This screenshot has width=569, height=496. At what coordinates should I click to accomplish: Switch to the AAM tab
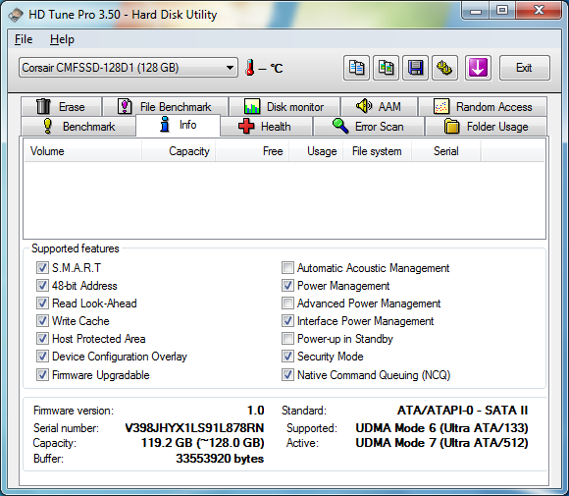(379, 106)
